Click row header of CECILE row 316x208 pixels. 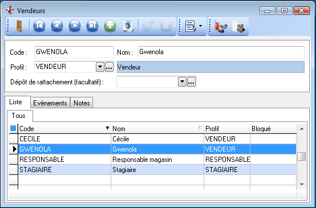pyautogui.click(x=14, y=139)
